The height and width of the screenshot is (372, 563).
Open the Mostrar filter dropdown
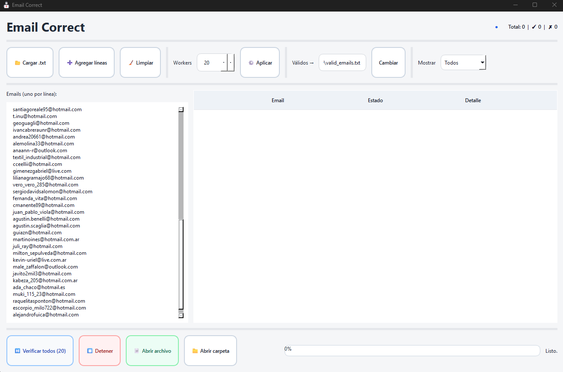[463, 62]
